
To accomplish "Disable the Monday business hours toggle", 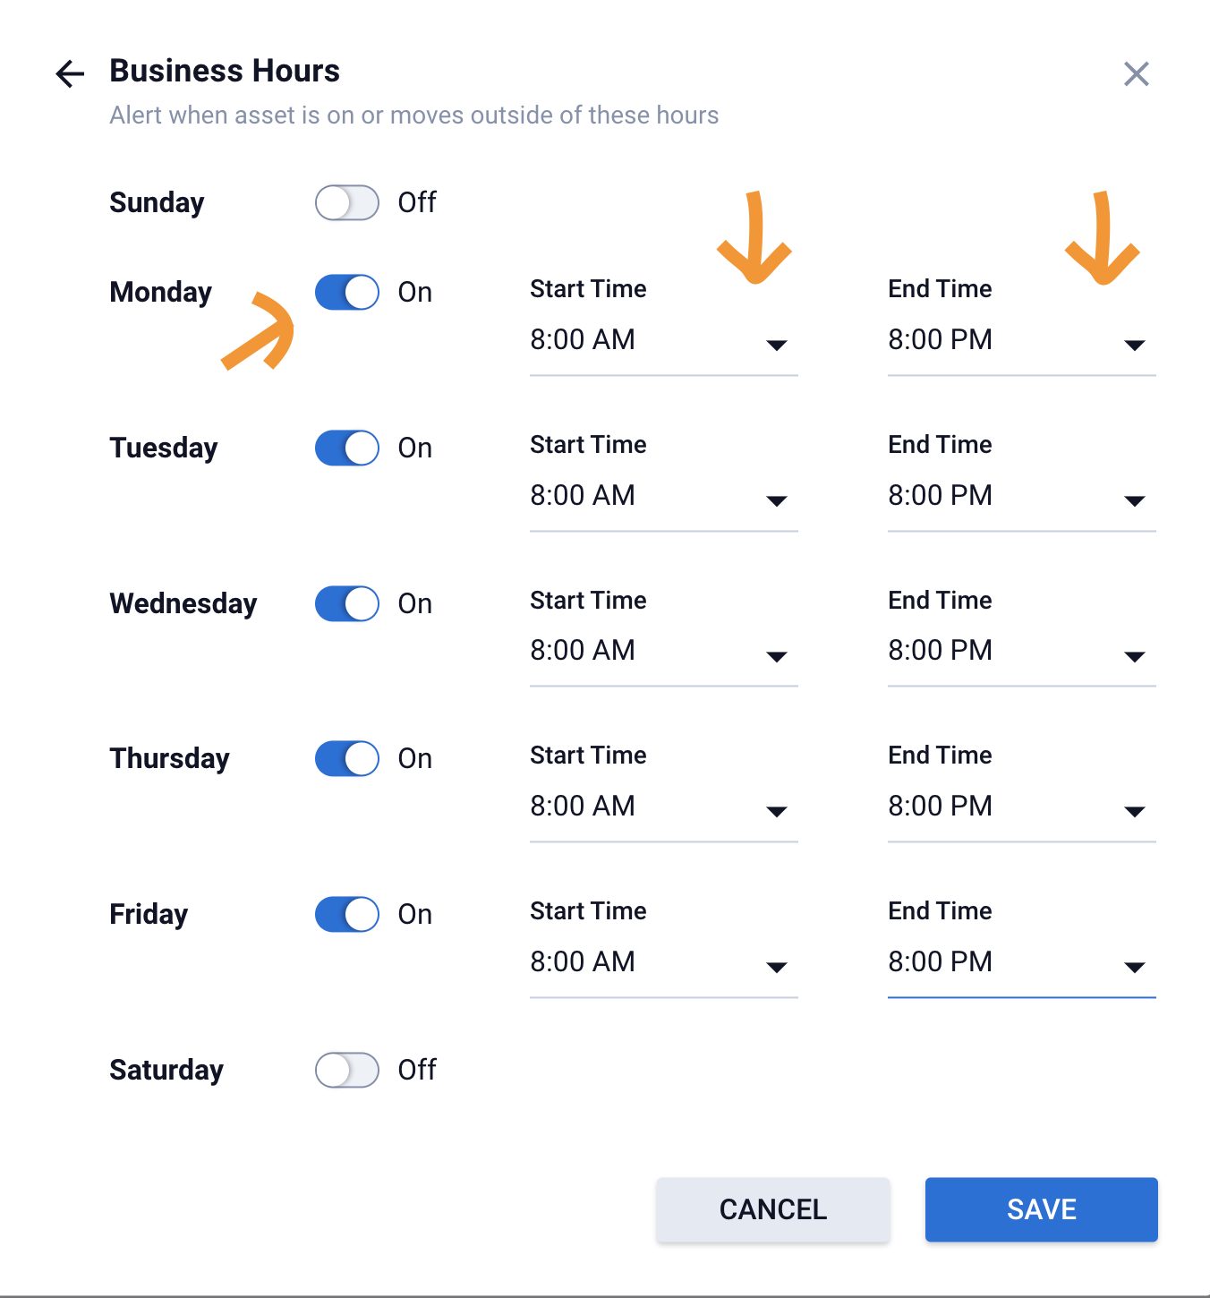I will [347, 292].
